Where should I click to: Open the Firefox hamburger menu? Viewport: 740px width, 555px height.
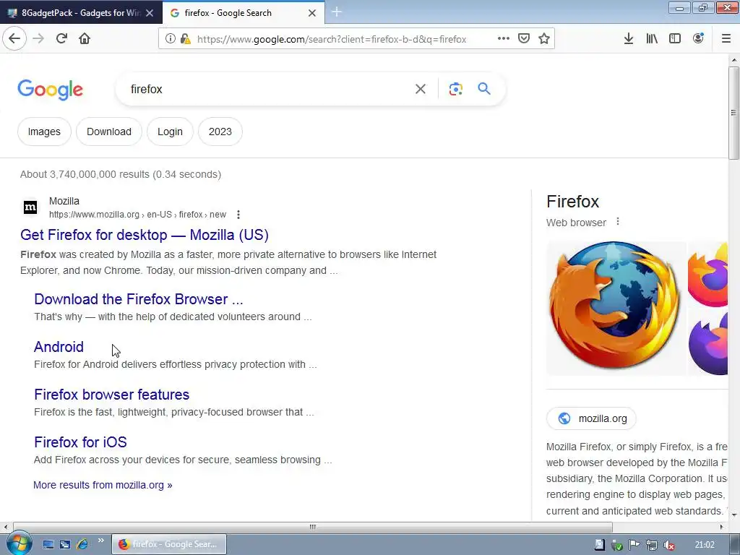pos(726,39)
